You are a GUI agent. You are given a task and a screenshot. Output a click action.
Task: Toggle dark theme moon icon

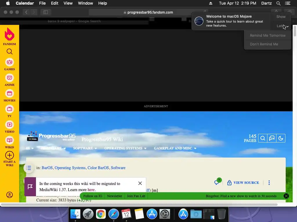pos(281,138)
